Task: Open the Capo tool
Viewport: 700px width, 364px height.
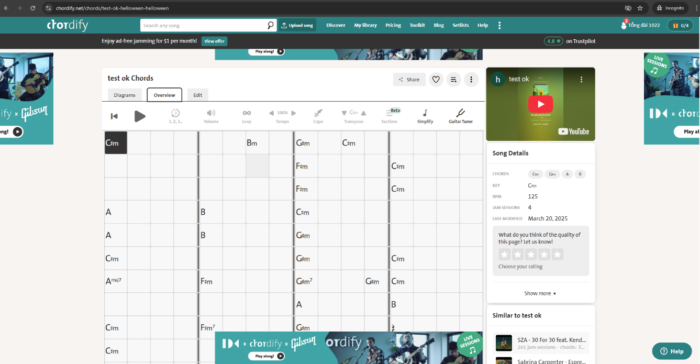Action: point(318,116)
